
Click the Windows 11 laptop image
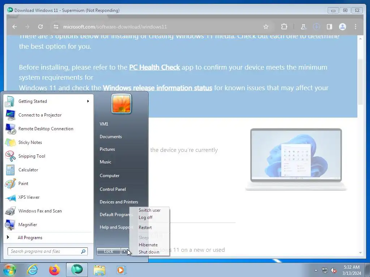[x=296, y=159]
